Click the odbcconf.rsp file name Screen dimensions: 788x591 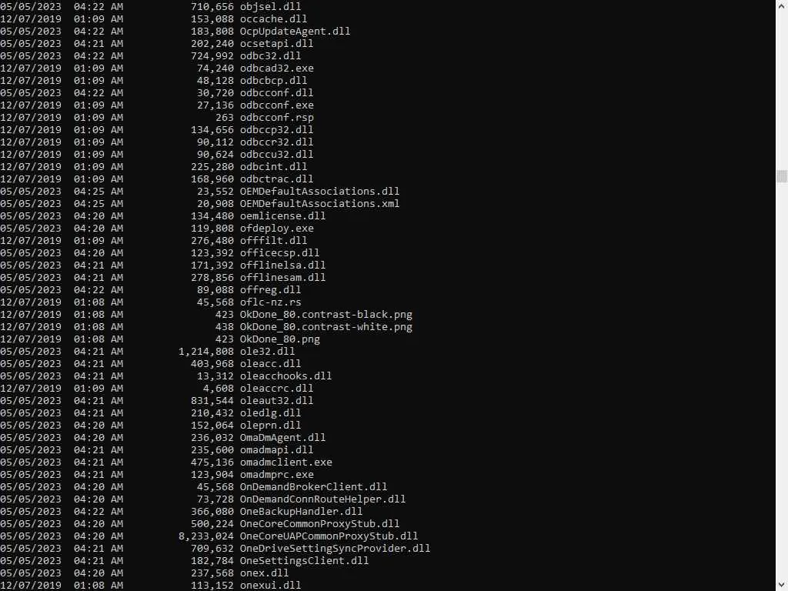tap(276, 118)
